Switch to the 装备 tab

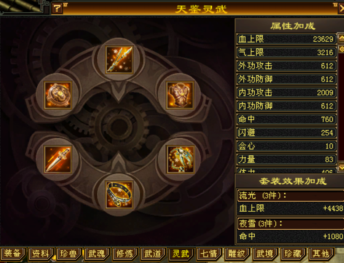tap(13, 254)
